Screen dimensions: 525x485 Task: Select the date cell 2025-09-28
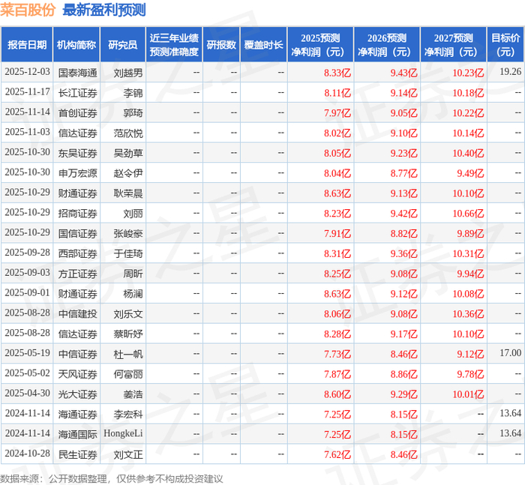(x=27, y=253)
